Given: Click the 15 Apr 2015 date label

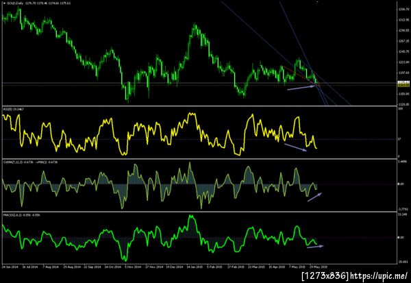Looking at the screenshot, I should click(x=277, y=267).
